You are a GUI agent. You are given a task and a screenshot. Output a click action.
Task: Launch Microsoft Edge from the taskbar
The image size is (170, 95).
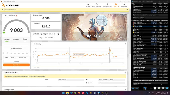coord(71,93)
